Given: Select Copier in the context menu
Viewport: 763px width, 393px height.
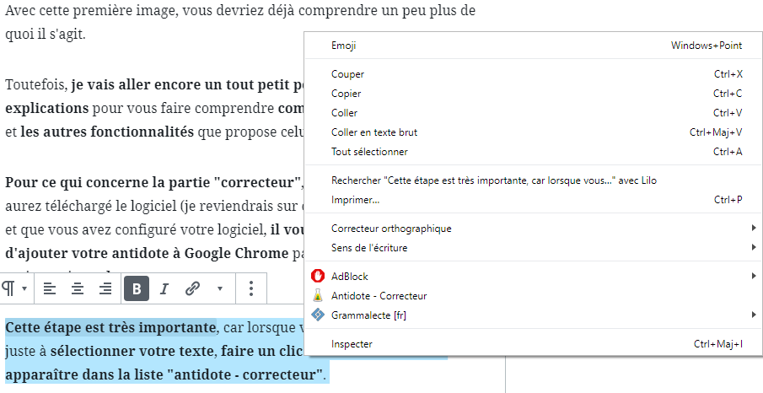Looking at the screenshot, I should 346,94.
